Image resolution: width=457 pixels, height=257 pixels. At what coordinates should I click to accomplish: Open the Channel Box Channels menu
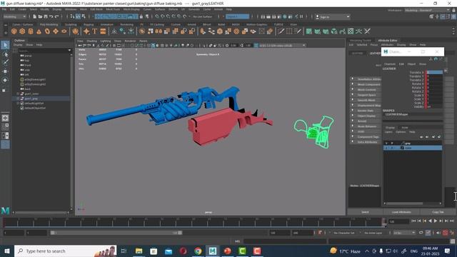coord(390,64)
